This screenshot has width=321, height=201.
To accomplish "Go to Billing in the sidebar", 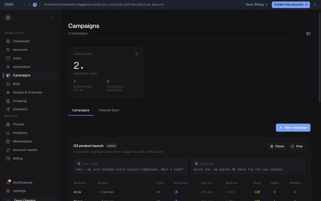I will tap(30, 159).
